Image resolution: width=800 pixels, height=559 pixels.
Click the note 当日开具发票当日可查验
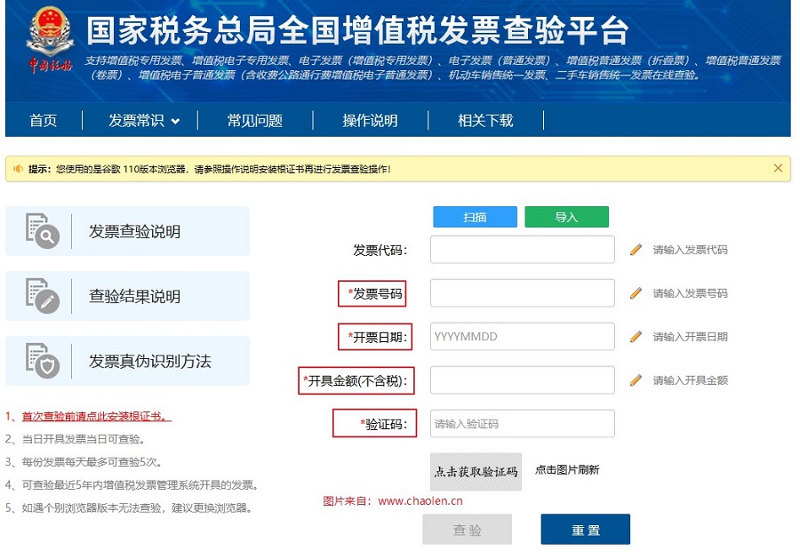[76, 439]
